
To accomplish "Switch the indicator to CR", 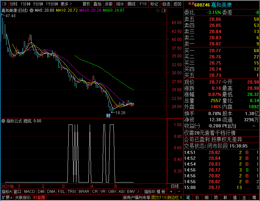I will pyautogui.click(x=95, y=192).
